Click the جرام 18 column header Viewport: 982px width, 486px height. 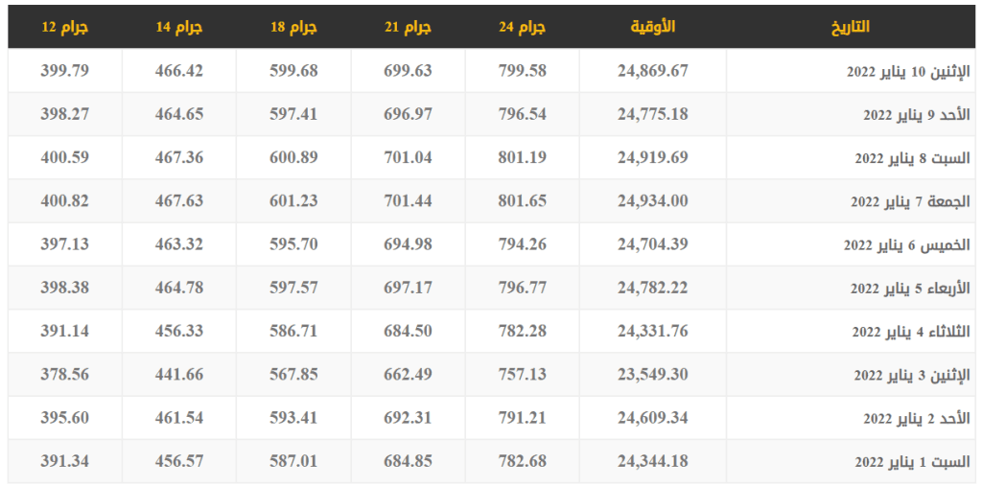pos(293,27)
